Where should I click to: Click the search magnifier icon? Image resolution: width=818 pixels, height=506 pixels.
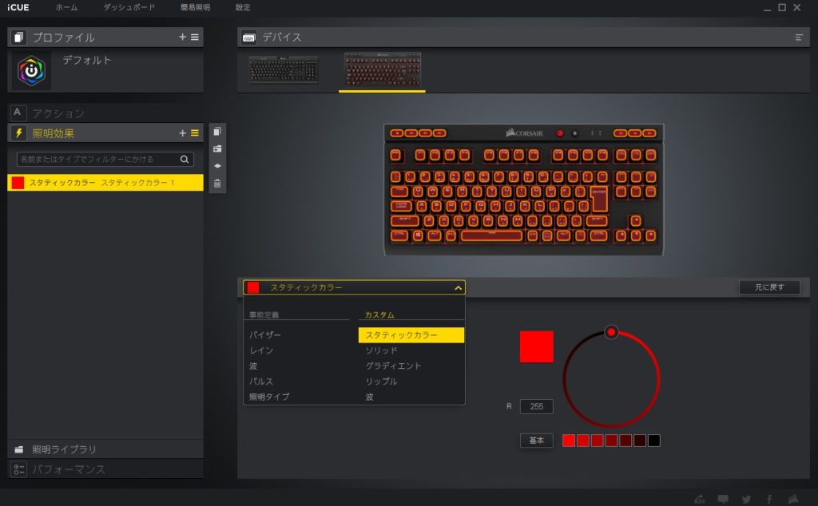[185, 159]
